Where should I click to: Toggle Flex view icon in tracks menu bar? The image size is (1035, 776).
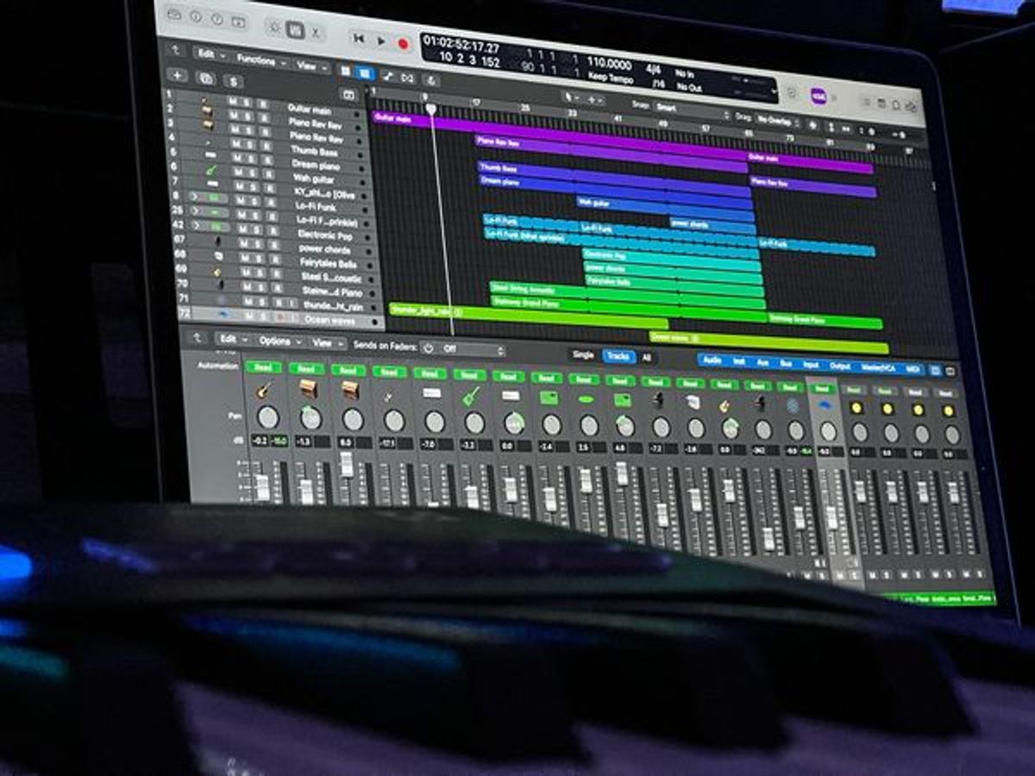(409, 78)
